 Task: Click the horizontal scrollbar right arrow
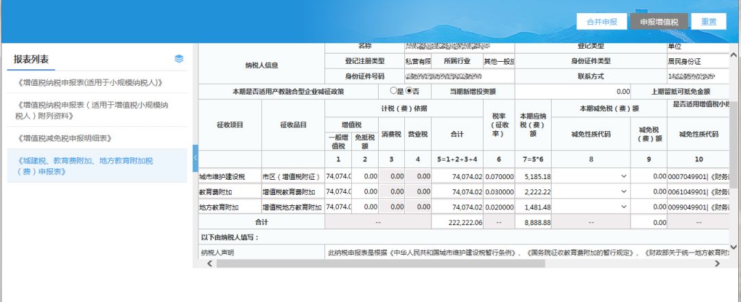point(718,263)
